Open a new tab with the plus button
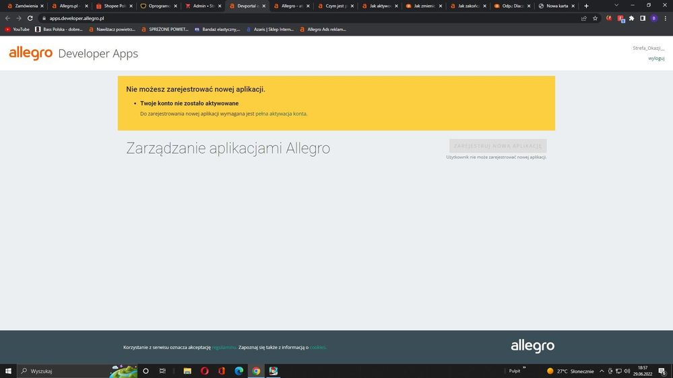Screen dimensions: 673x378 (x=586, y=6)
